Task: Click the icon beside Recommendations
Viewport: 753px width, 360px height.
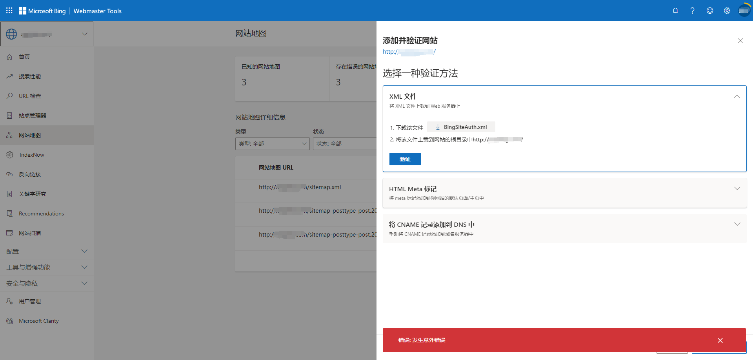Action: [x=9, y=213]
